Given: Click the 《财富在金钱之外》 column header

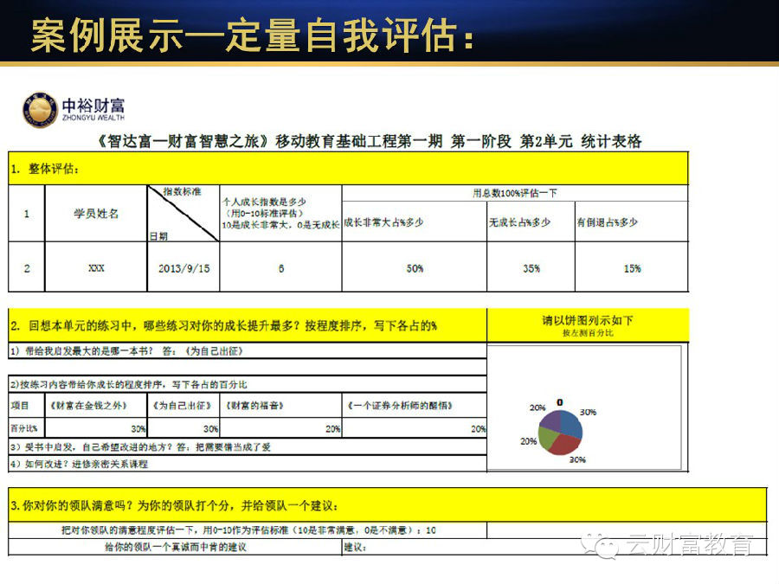Looking at the screenshot, I should click(x=96, y=406).
